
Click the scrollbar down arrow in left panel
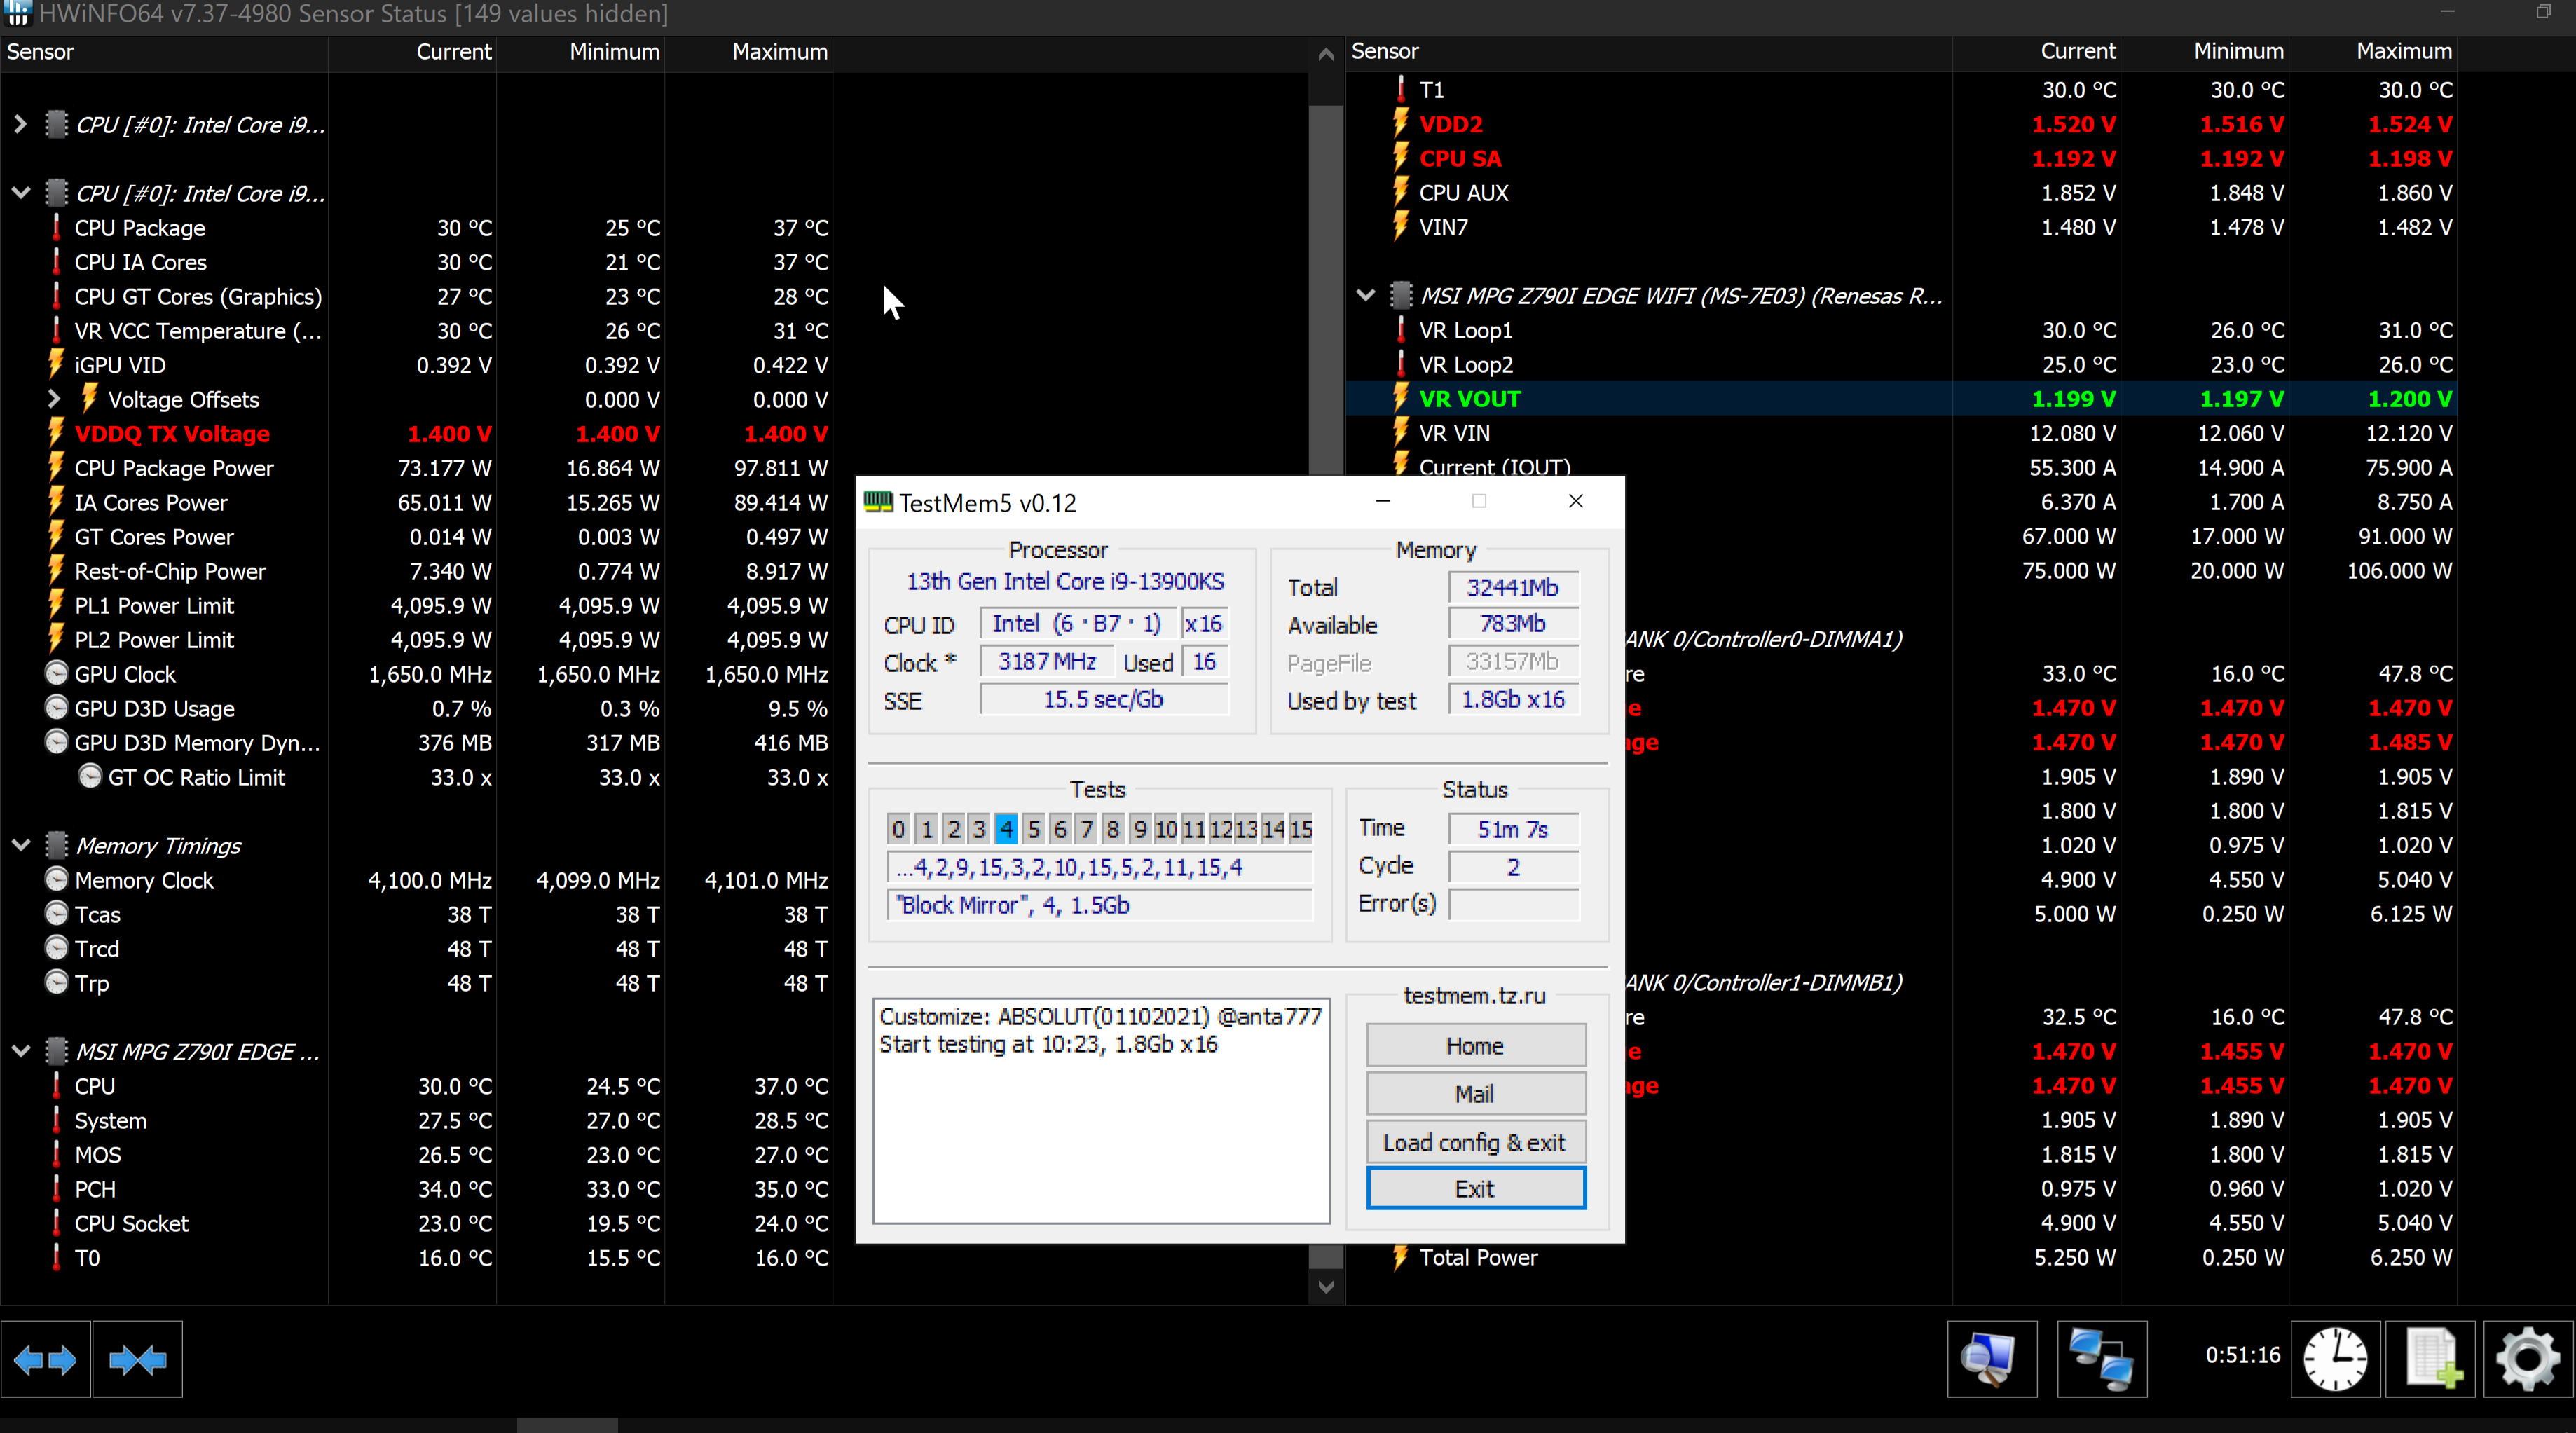point(1325,1286)
